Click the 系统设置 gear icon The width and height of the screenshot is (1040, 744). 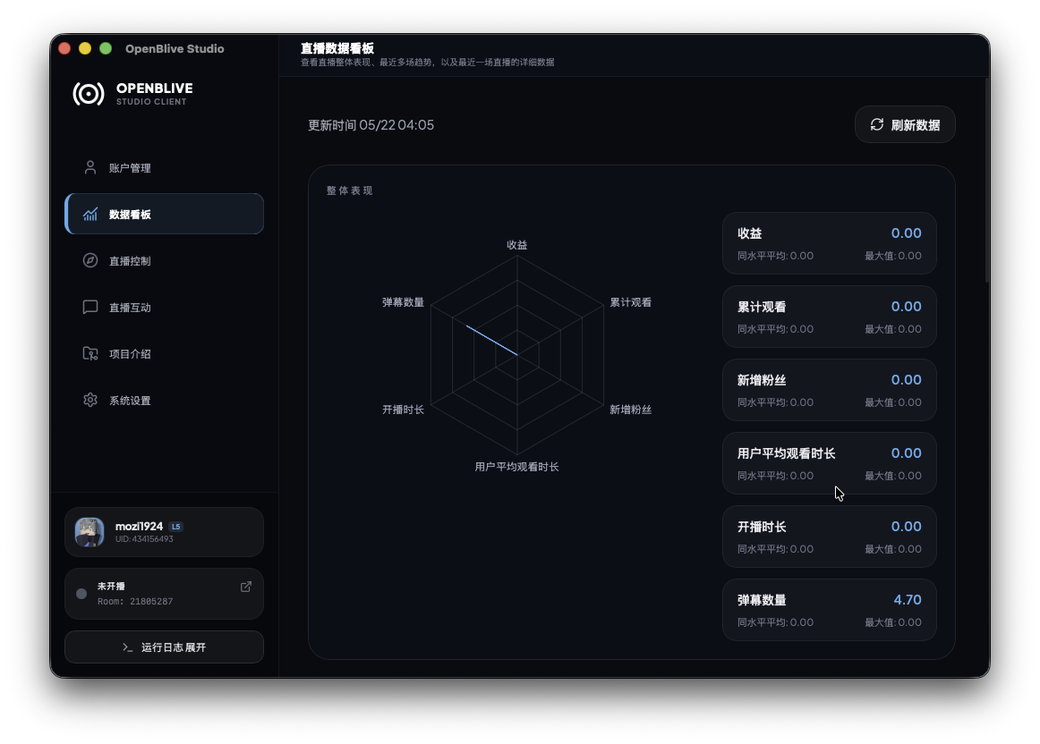pos(90,400)
